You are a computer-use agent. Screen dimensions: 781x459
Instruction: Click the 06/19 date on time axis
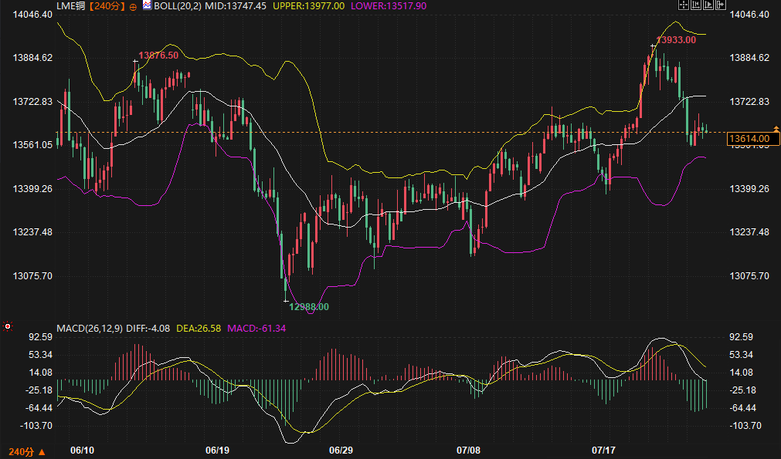[x=218, y=450]
